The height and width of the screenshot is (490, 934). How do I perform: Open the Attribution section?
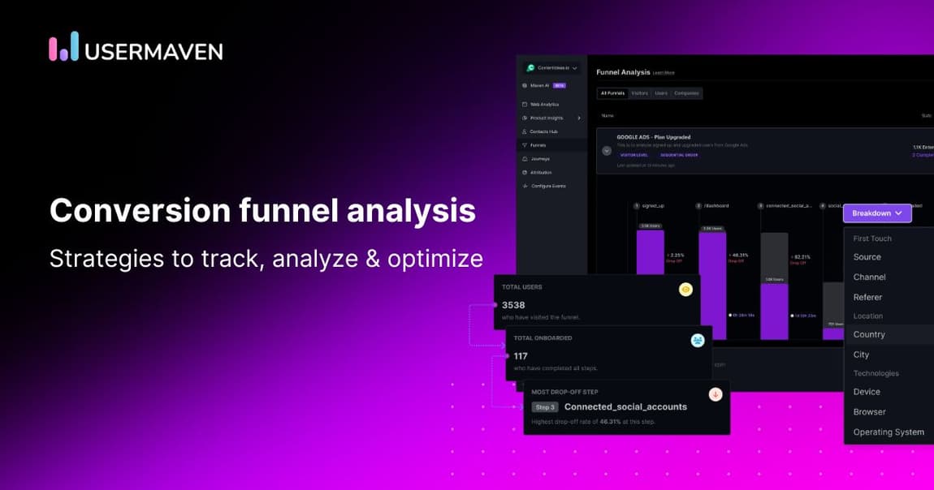coord(541,172)
